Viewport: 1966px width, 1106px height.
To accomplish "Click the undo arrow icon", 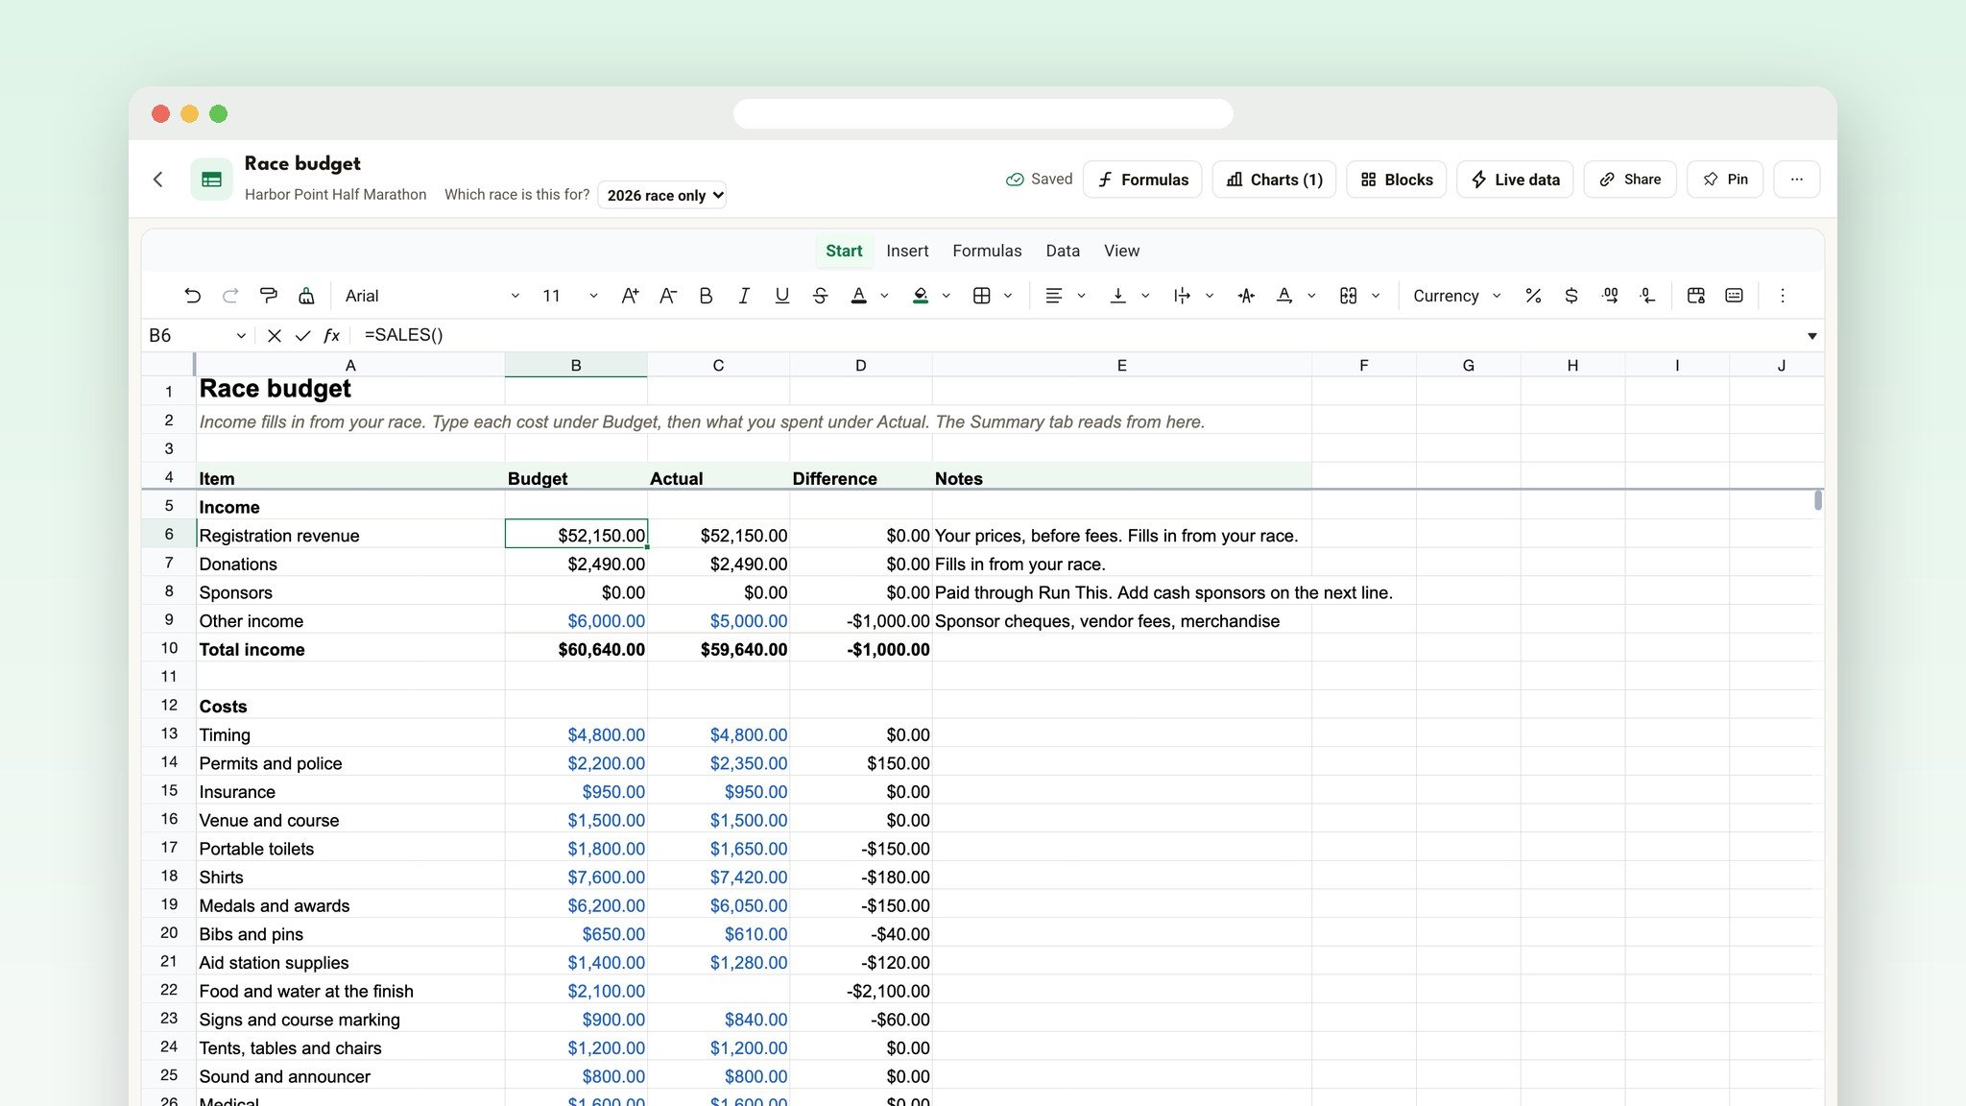I will 192,296.
